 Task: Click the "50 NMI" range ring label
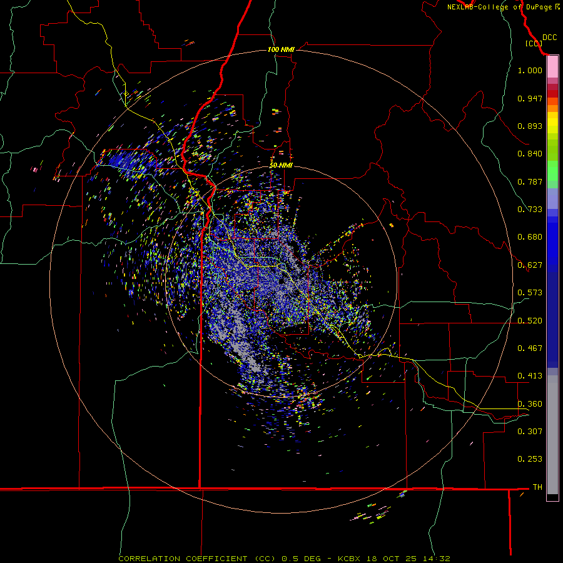coord(281,165)
